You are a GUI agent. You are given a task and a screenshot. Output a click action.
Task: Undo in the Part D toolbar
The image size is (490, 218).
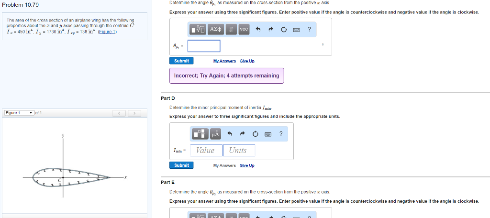coord(230,134)
